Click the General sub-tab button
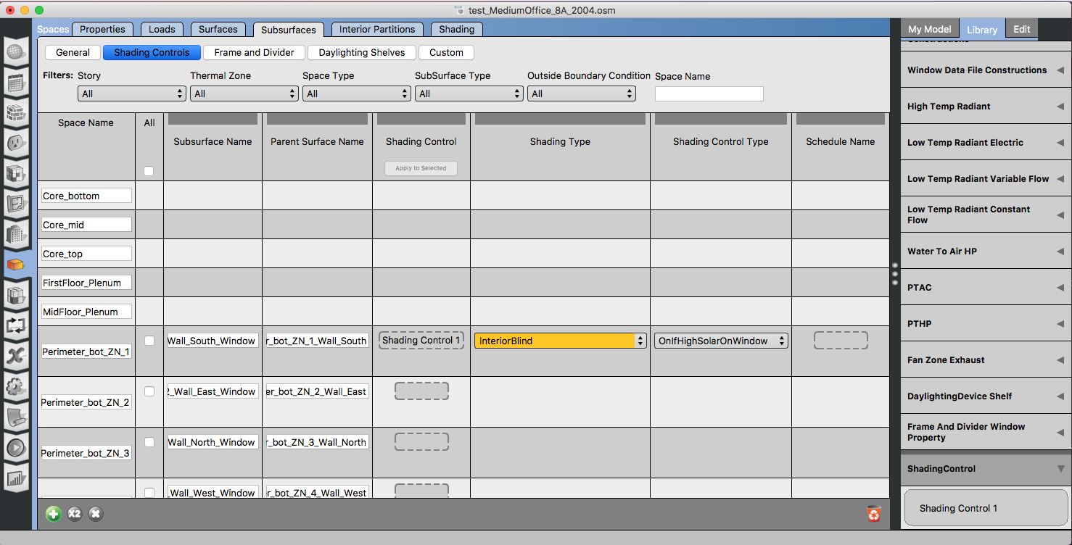The width and height of the screenshot is (1072, 545). point(73,52)
